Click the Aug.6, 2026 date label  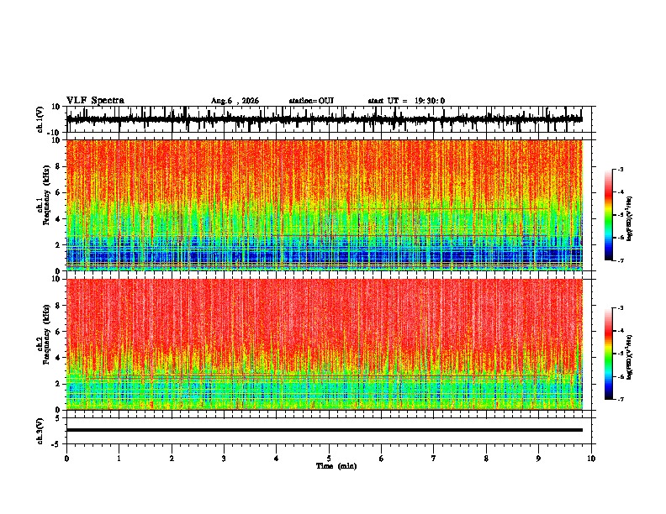tap(235, 101)
